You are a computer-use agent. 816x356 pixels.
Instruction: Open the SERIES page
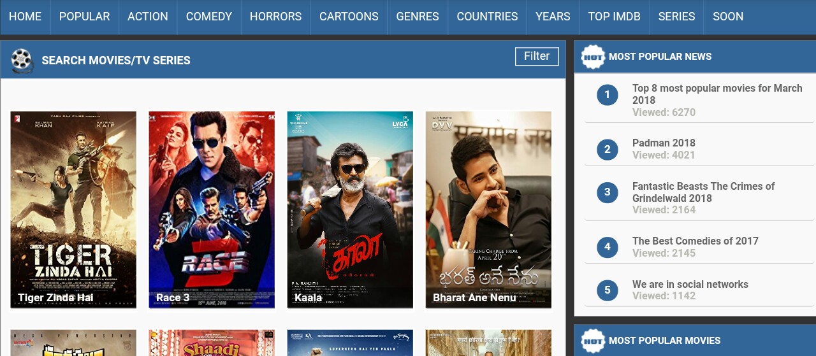pyautogui.click(x=676, y=17)
